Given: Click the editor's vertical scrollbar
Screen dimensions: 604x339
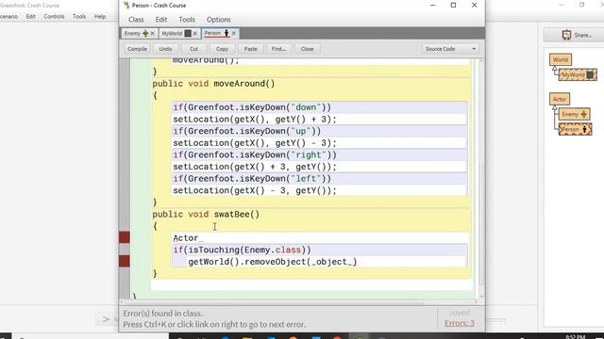Looking at the screenshot, I should [x=481, y=225].
